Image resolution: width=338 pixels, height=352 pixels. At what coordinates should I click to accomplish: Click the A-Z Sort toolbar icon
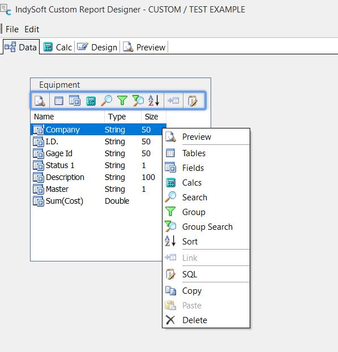click(x=153, y=100)
